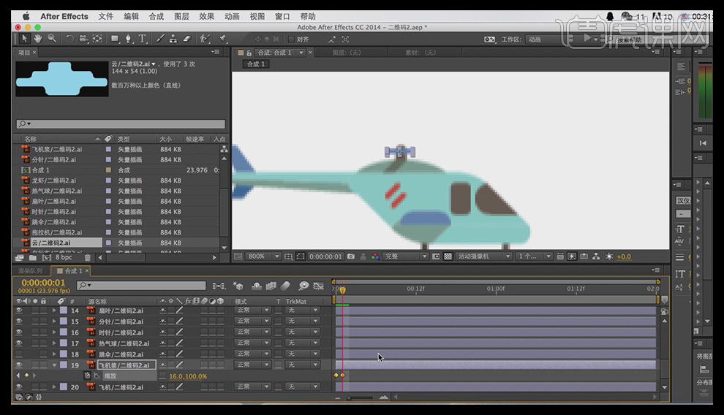This screenshot has height=415, width=724.
Task: Click the 8 bpc color depth button
Action: 64,257
